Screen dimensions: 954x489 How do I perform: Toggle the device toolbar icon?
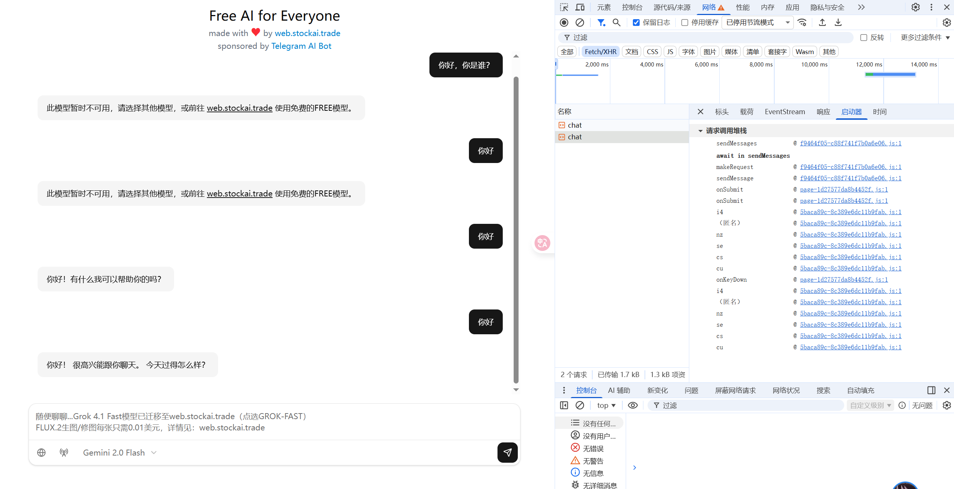coord(579,7)
